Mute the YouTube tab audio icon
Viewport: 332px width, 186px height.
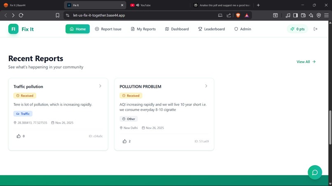pyautogui.click(x=138, y=5)
